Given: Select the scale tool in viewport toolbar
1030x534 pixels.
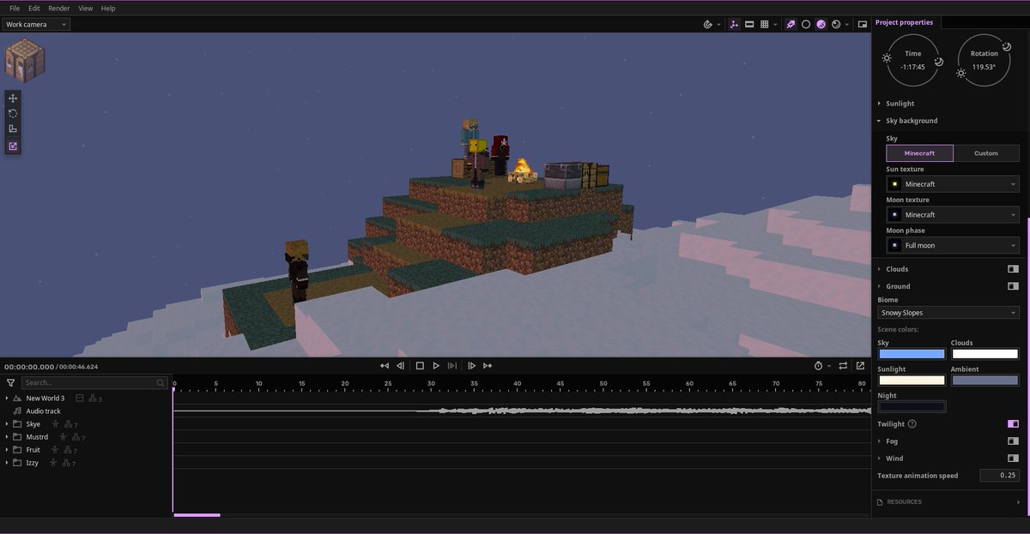Looking at the screenshot, I should point(13,129).
